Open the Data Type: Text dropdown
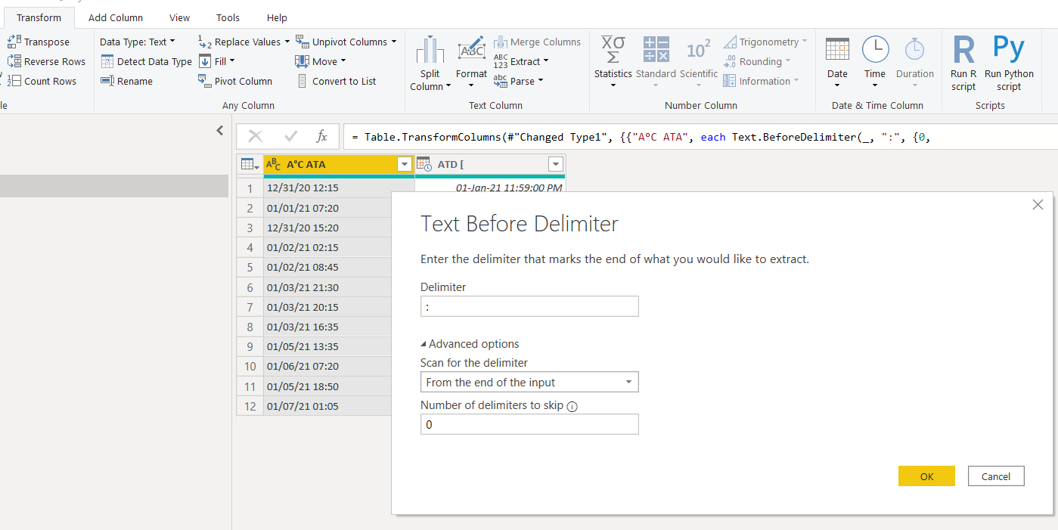Image resolution: width=1058 pixels, height=530 pixels. point(138,42)
